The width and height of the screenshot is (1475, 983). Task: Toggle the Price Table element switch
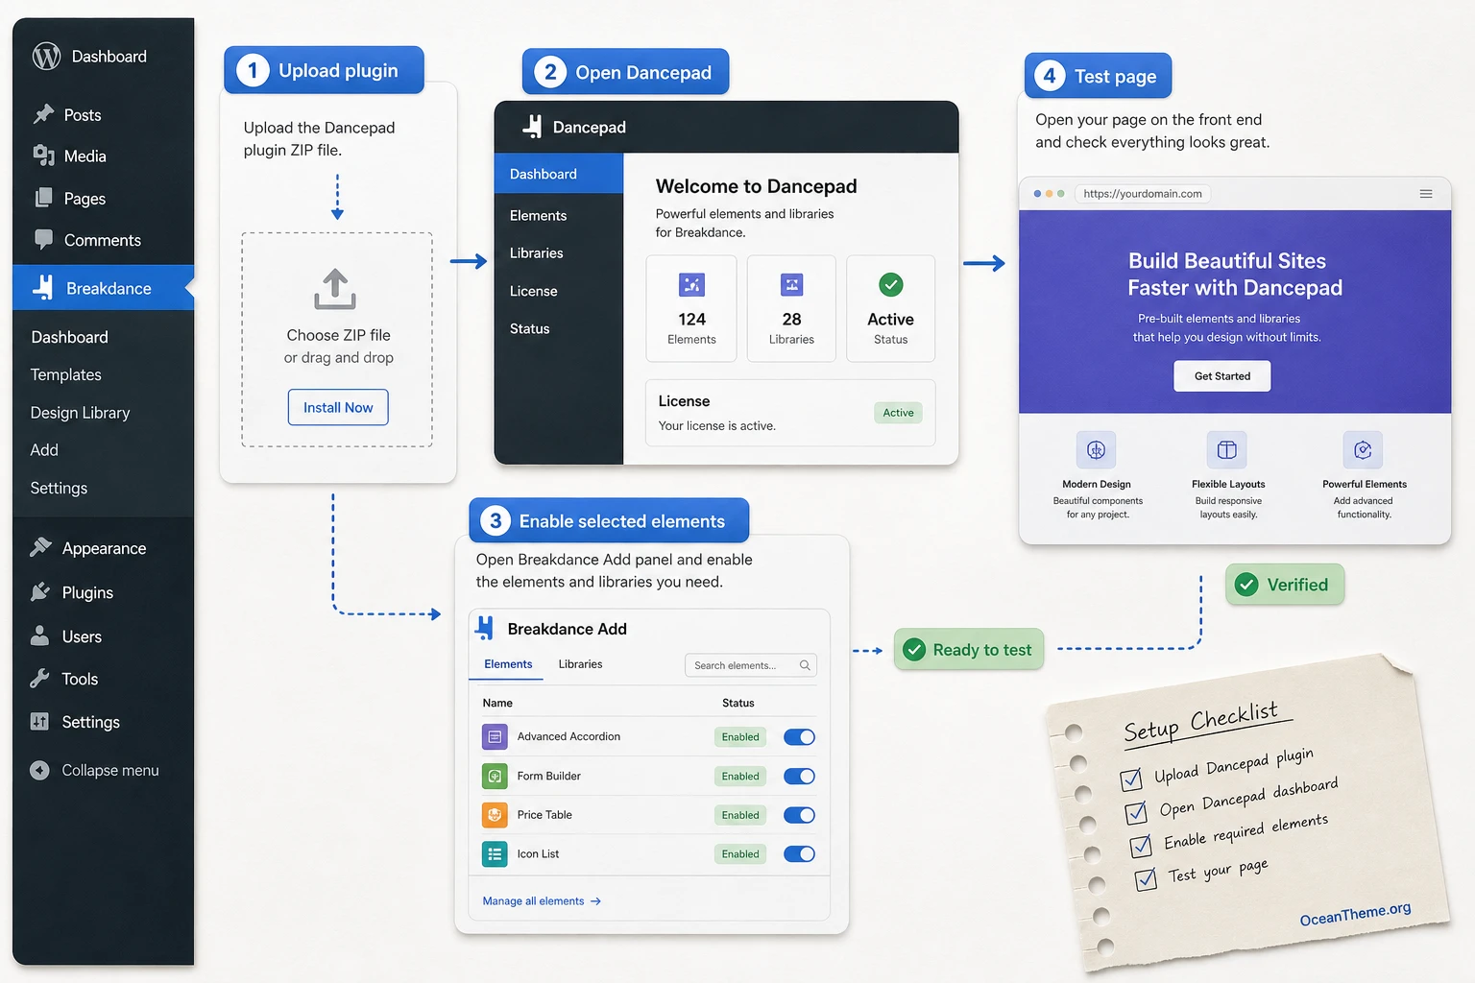(x=799, y=815)
